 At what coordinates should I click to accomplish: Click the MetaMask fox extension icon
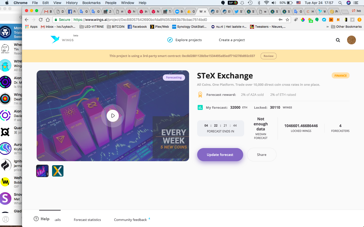(x=338, y=20)
